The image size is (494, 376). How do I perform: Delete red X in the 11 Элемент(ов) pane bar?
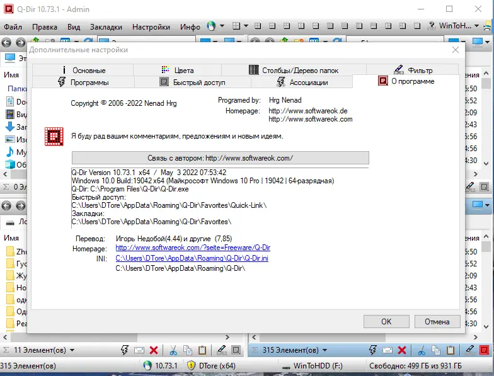154,350
